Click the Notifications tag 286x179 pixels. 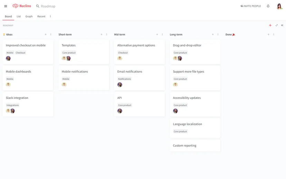coord(124,79)
